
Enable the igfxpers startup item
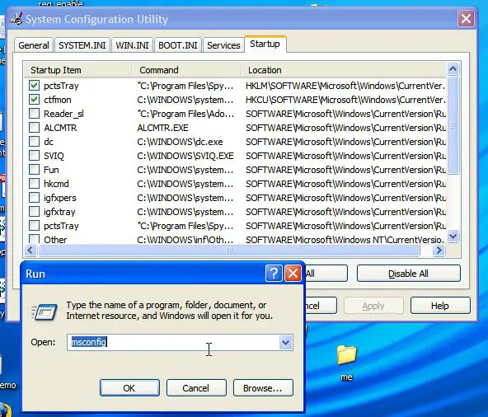click(x=34, y=197)
